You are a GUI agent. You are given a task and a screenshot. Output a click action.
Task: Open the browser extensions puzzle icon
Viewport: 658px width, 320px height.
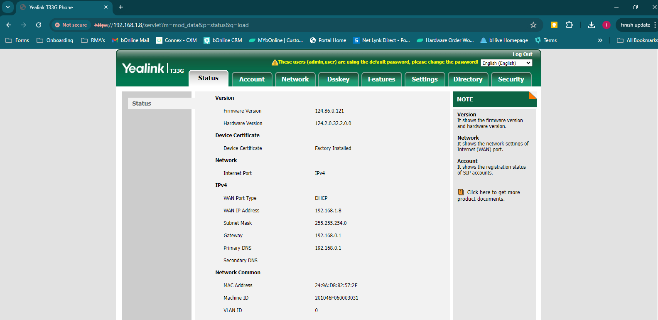[569, 25]
